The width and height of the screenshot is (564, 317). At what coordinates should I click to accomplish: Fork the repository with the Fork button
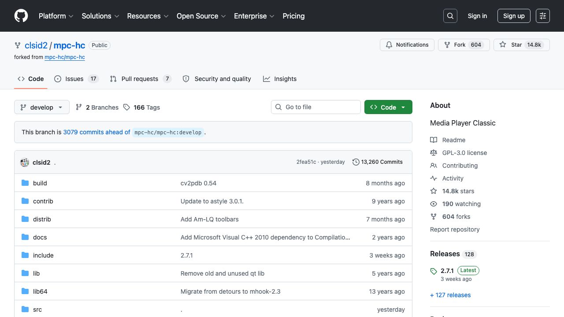point(464,45)
